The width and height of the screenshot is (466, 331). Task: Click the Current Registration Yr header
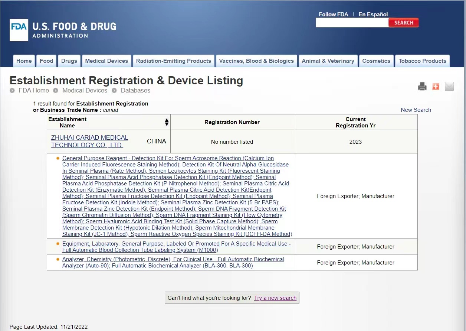(355, 122)
